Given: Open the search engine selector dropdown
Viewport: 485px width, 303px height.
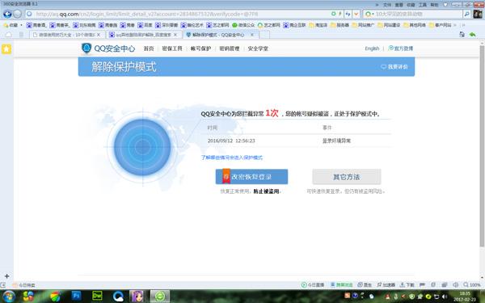Looking at the screenshot, I should [369, 14].
